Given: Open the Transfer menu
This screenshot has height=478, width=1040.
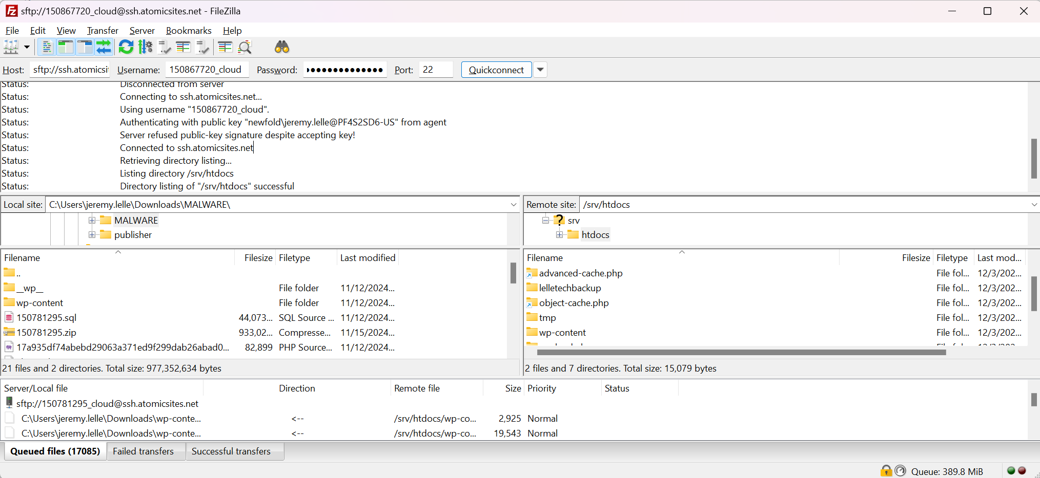Looking at the screenshot, I should pyautogui.click(x=102, y=31).
